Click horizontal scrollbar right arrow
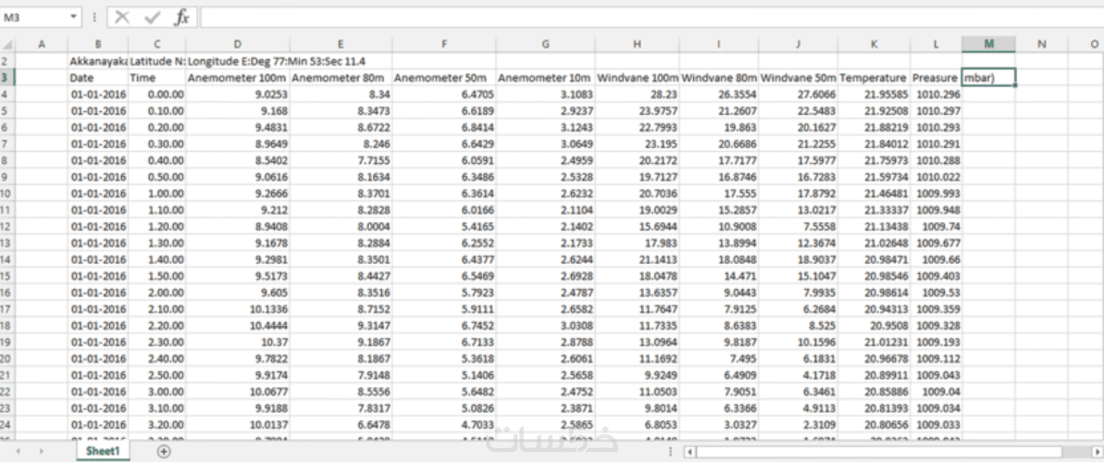 point(1097,452)
